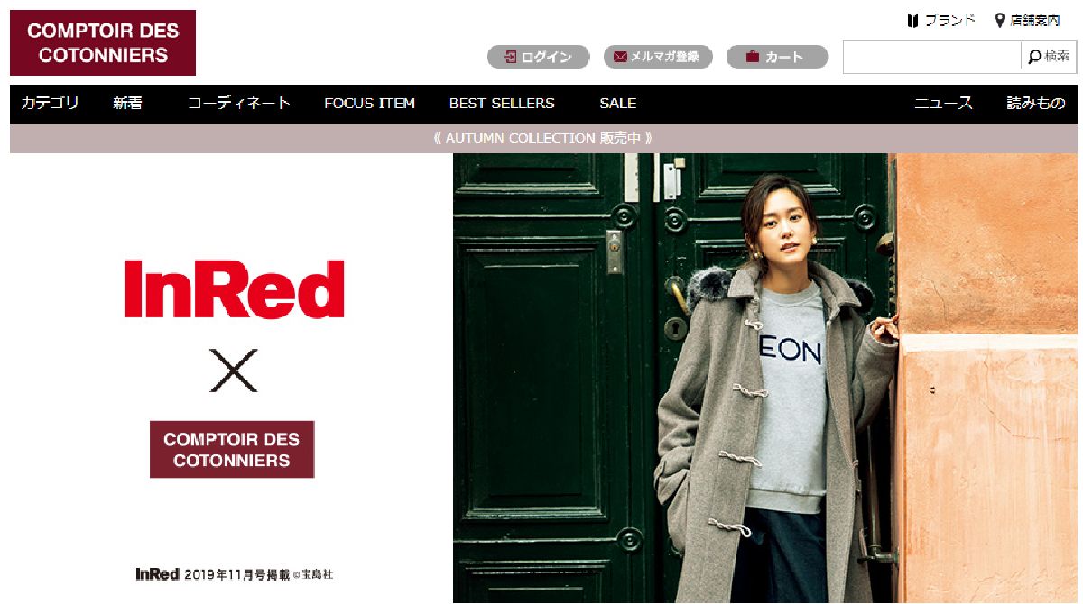This screenshot has width=1083, height=604.
Task: View the BEST SELLERS page
Action: point(502,103)
